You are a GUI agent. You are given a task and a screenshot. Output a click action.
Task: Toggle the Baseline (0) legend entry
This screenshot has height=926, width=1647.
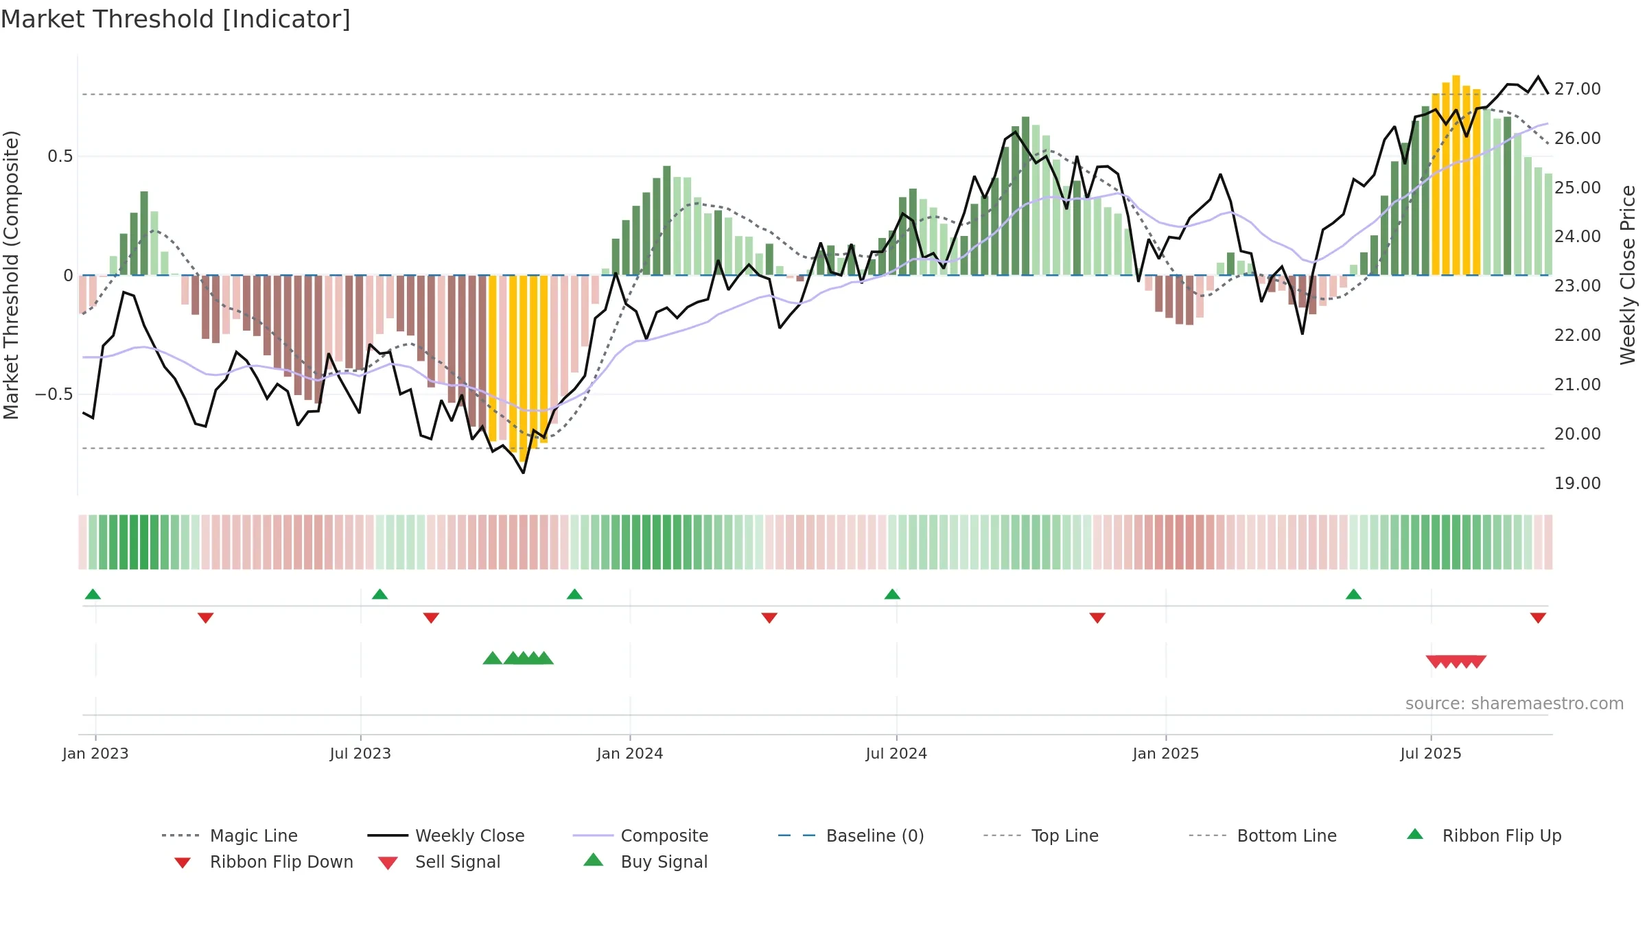click(851, 835)
